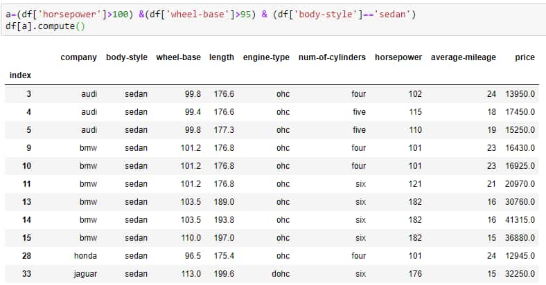The width and height of the screenshot is (546, 285).
Task: Click the 'horsepower' column header
Action: click(x=398, y=57)
